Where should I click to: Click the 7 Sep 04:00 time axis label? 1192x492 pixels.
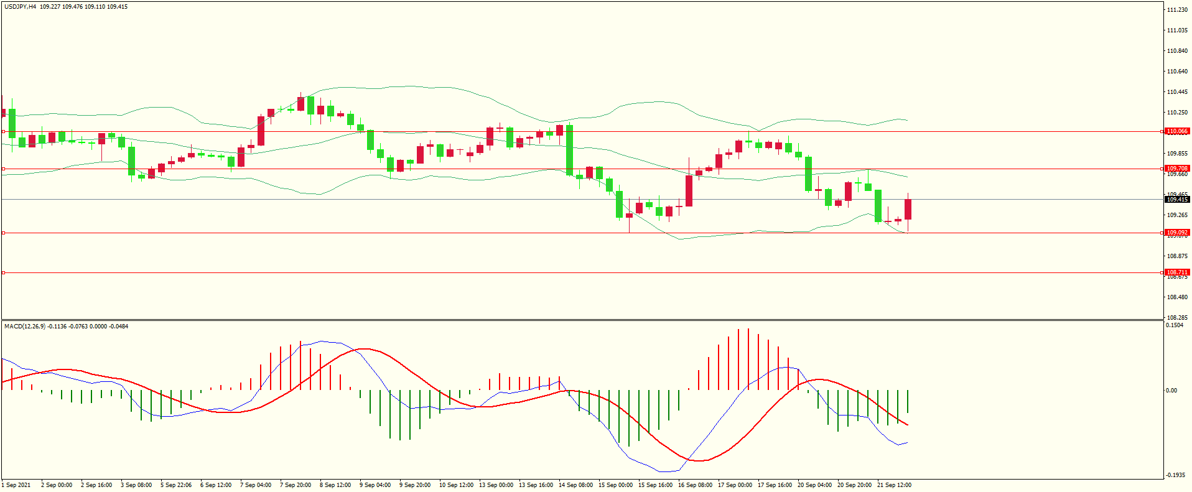pyautogui.click(x=256, y=485)
